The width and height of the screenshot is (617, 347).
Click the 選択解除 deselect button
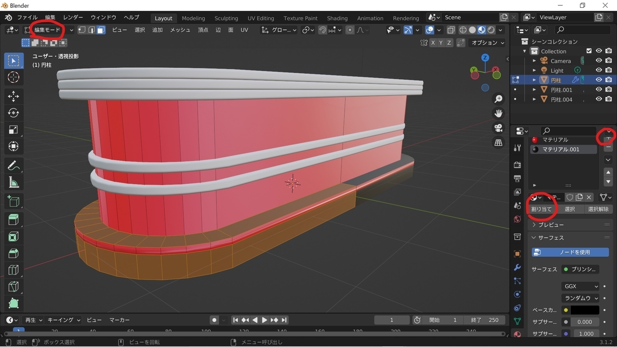coord(598,209)
